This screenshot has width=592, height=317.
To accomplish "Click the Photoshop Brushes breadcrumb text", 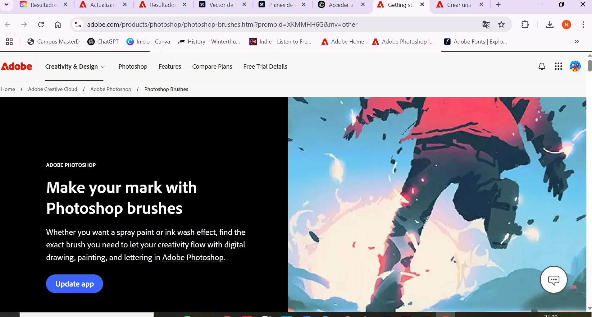I will [166, 89].
